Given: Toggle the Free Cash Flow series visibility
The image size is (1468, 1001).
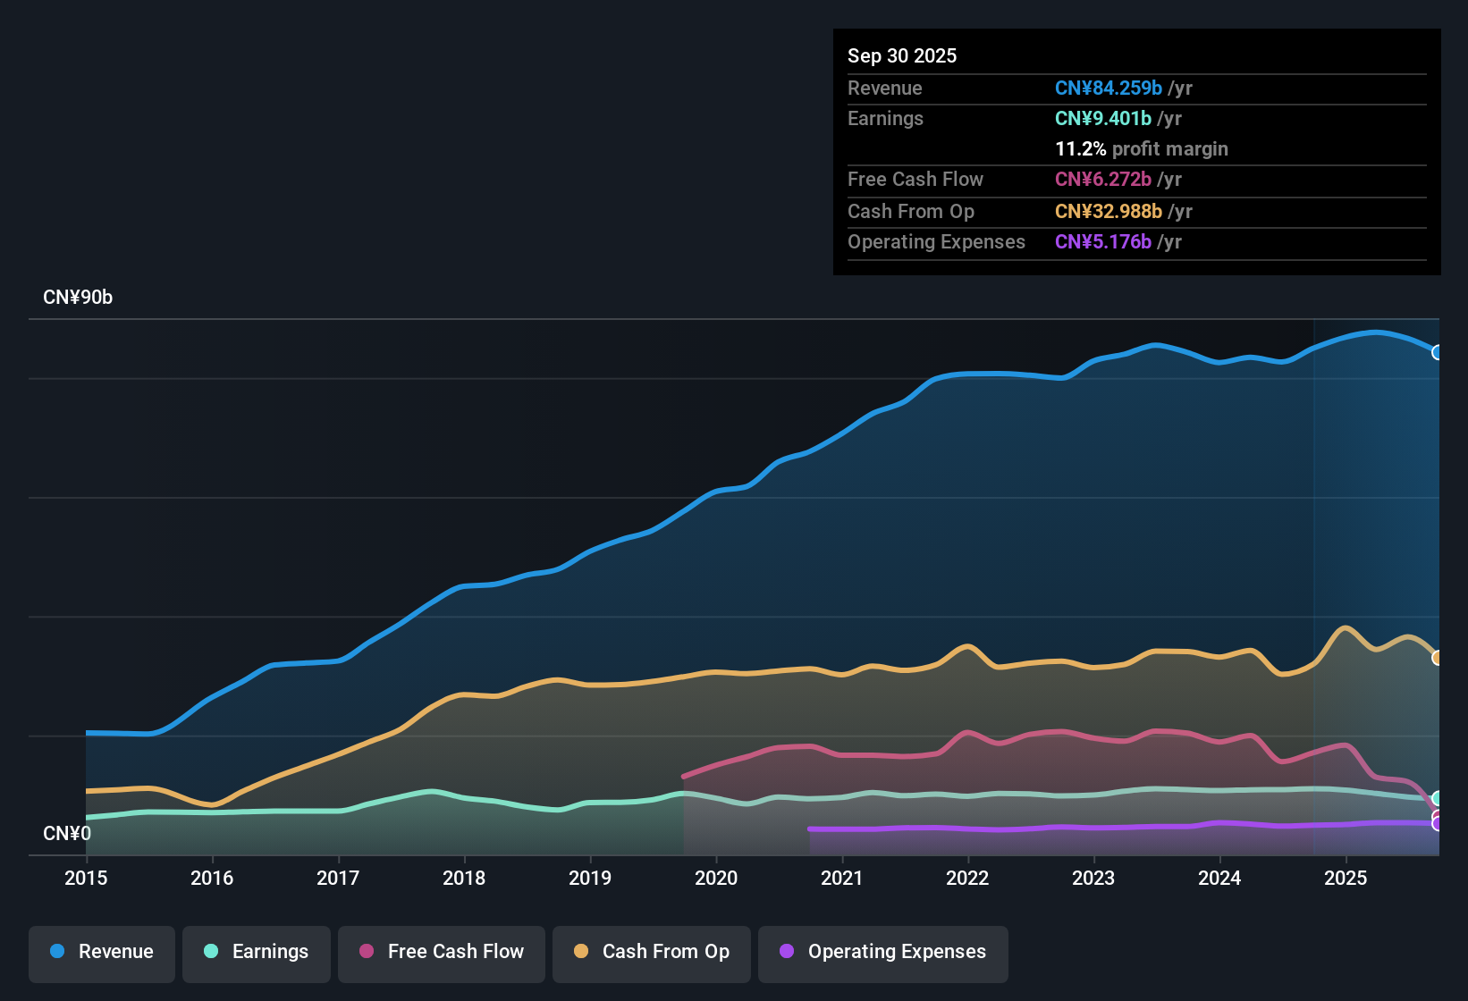Looking at the screenshot, I should pyautogui.click(x=441, y=954).
